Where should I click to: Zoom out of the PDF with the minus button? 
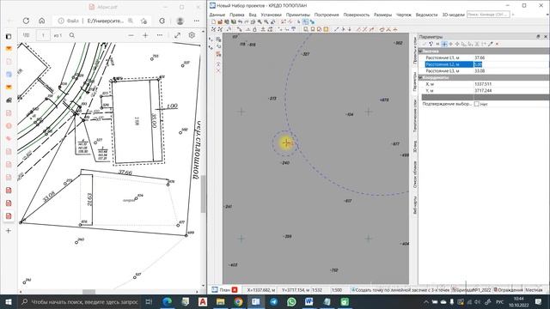pos(131,35)
